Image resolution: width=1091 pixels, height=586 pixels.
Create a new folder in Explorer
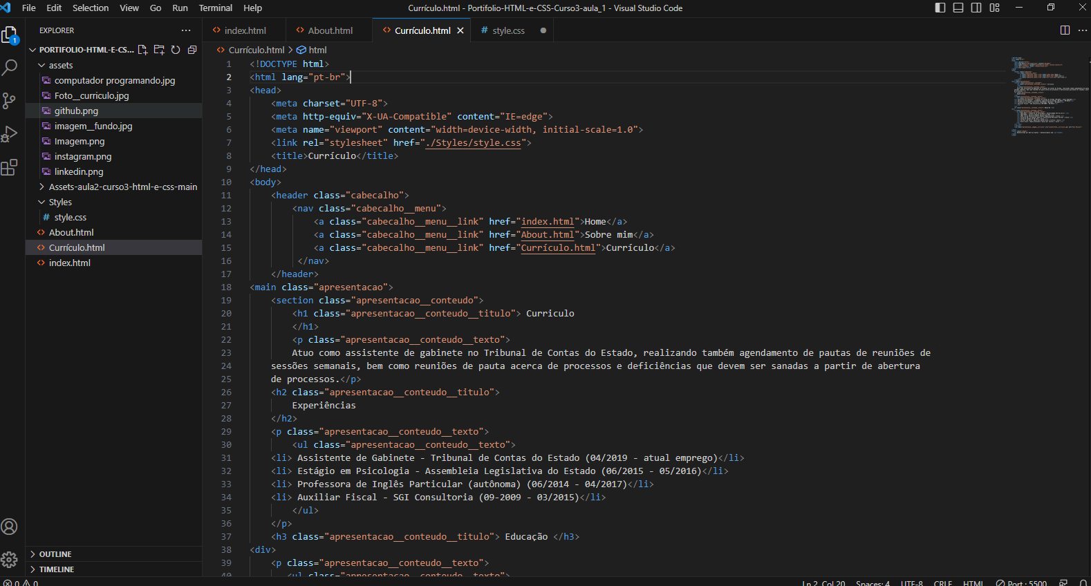(x=159, y=50)
